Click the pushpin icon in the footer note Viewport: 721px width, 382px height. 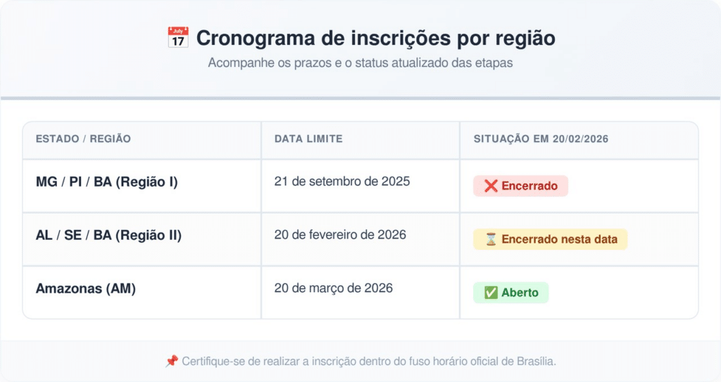point(172,361)
